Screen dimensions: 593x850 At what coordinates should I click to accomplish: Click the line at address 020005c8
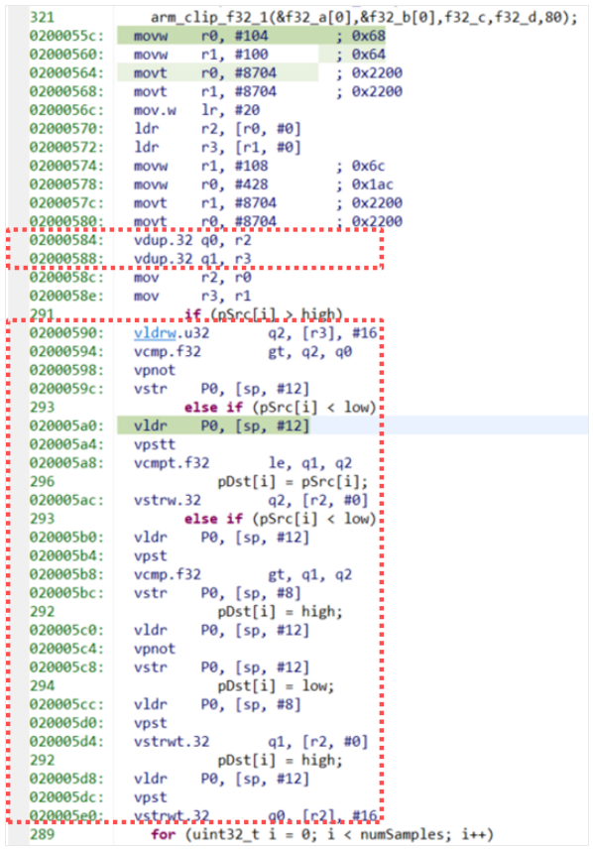(221, 667)
